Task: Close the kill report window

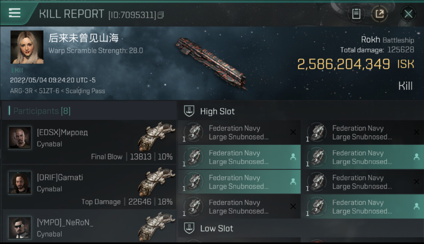Action: [408, 14]
